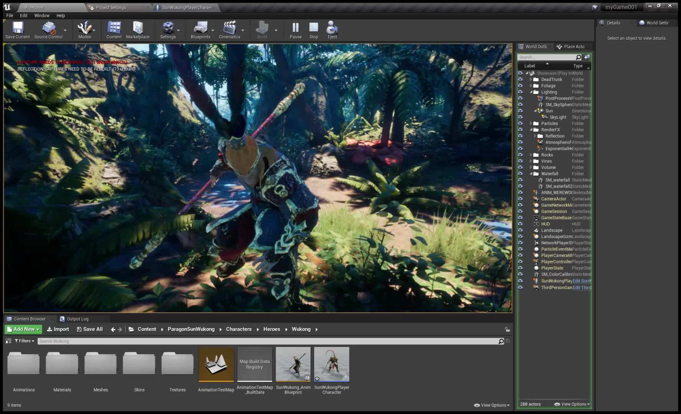Expand the Foliage folder in outliner
681x414 pixels.
[x=531, y=86]
